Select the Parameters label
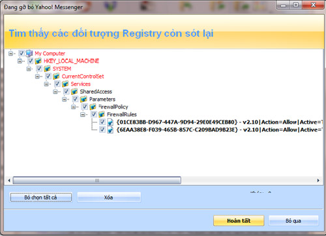The width and height of the screenshot is (326, 236). tap(102, 99)
